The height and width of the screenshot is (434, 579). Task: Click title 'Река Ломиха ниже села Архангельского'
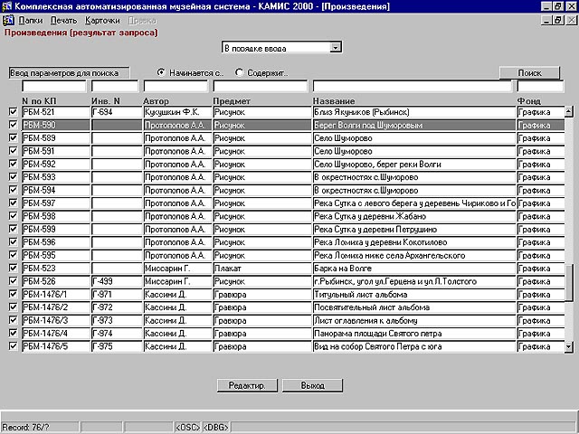pyautogui.click(x=414, y=255)
